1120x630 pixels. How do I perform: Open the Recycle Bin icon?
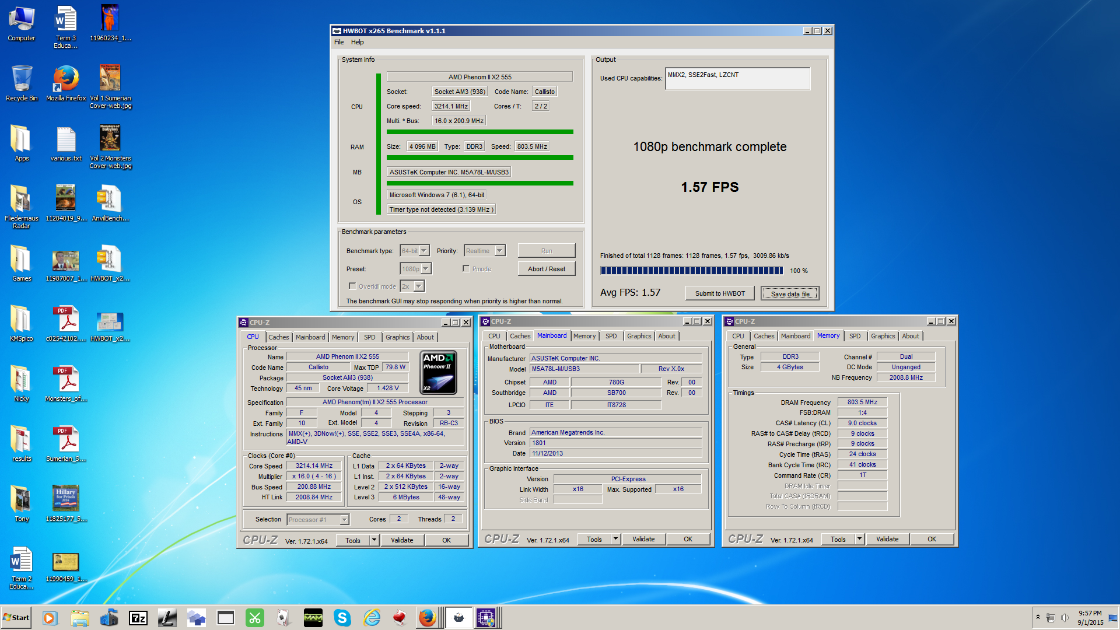click(x=22, y=83)
